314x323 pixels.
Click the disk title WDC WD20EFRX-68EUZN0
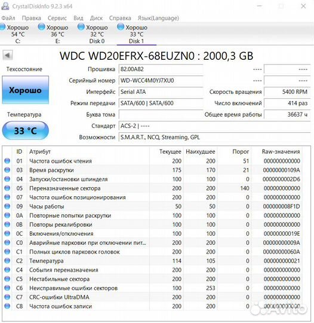coord(156,56)
